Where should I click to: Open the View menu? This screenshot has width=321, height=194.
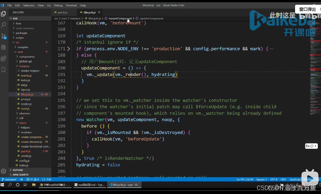pos(40,5)
